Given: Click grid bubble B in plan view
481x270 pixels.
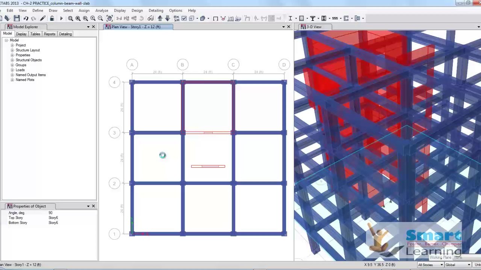Looking at the screenshot, I should pyautogui.click(x=182, y=65).
